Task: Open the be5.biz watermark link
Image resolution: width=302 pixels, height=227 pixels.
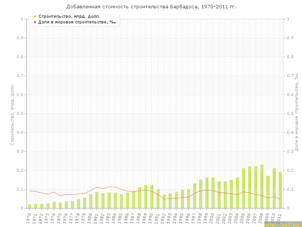Action: coord(283,224)
